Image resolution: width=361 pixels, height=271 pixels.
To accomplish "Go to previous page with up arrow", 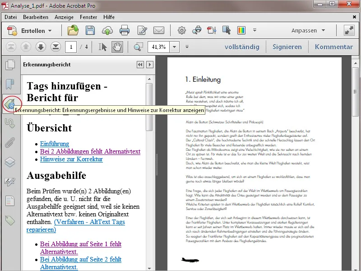I will tap(26, 47).
